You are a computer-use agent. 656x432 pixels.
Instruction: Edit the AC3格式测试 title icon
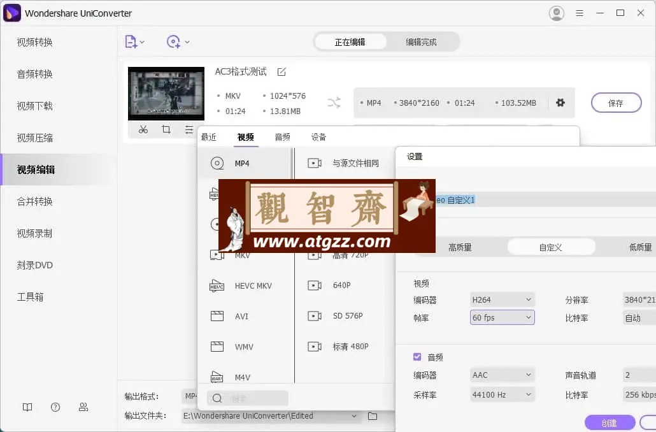click(x=282, y=72)
